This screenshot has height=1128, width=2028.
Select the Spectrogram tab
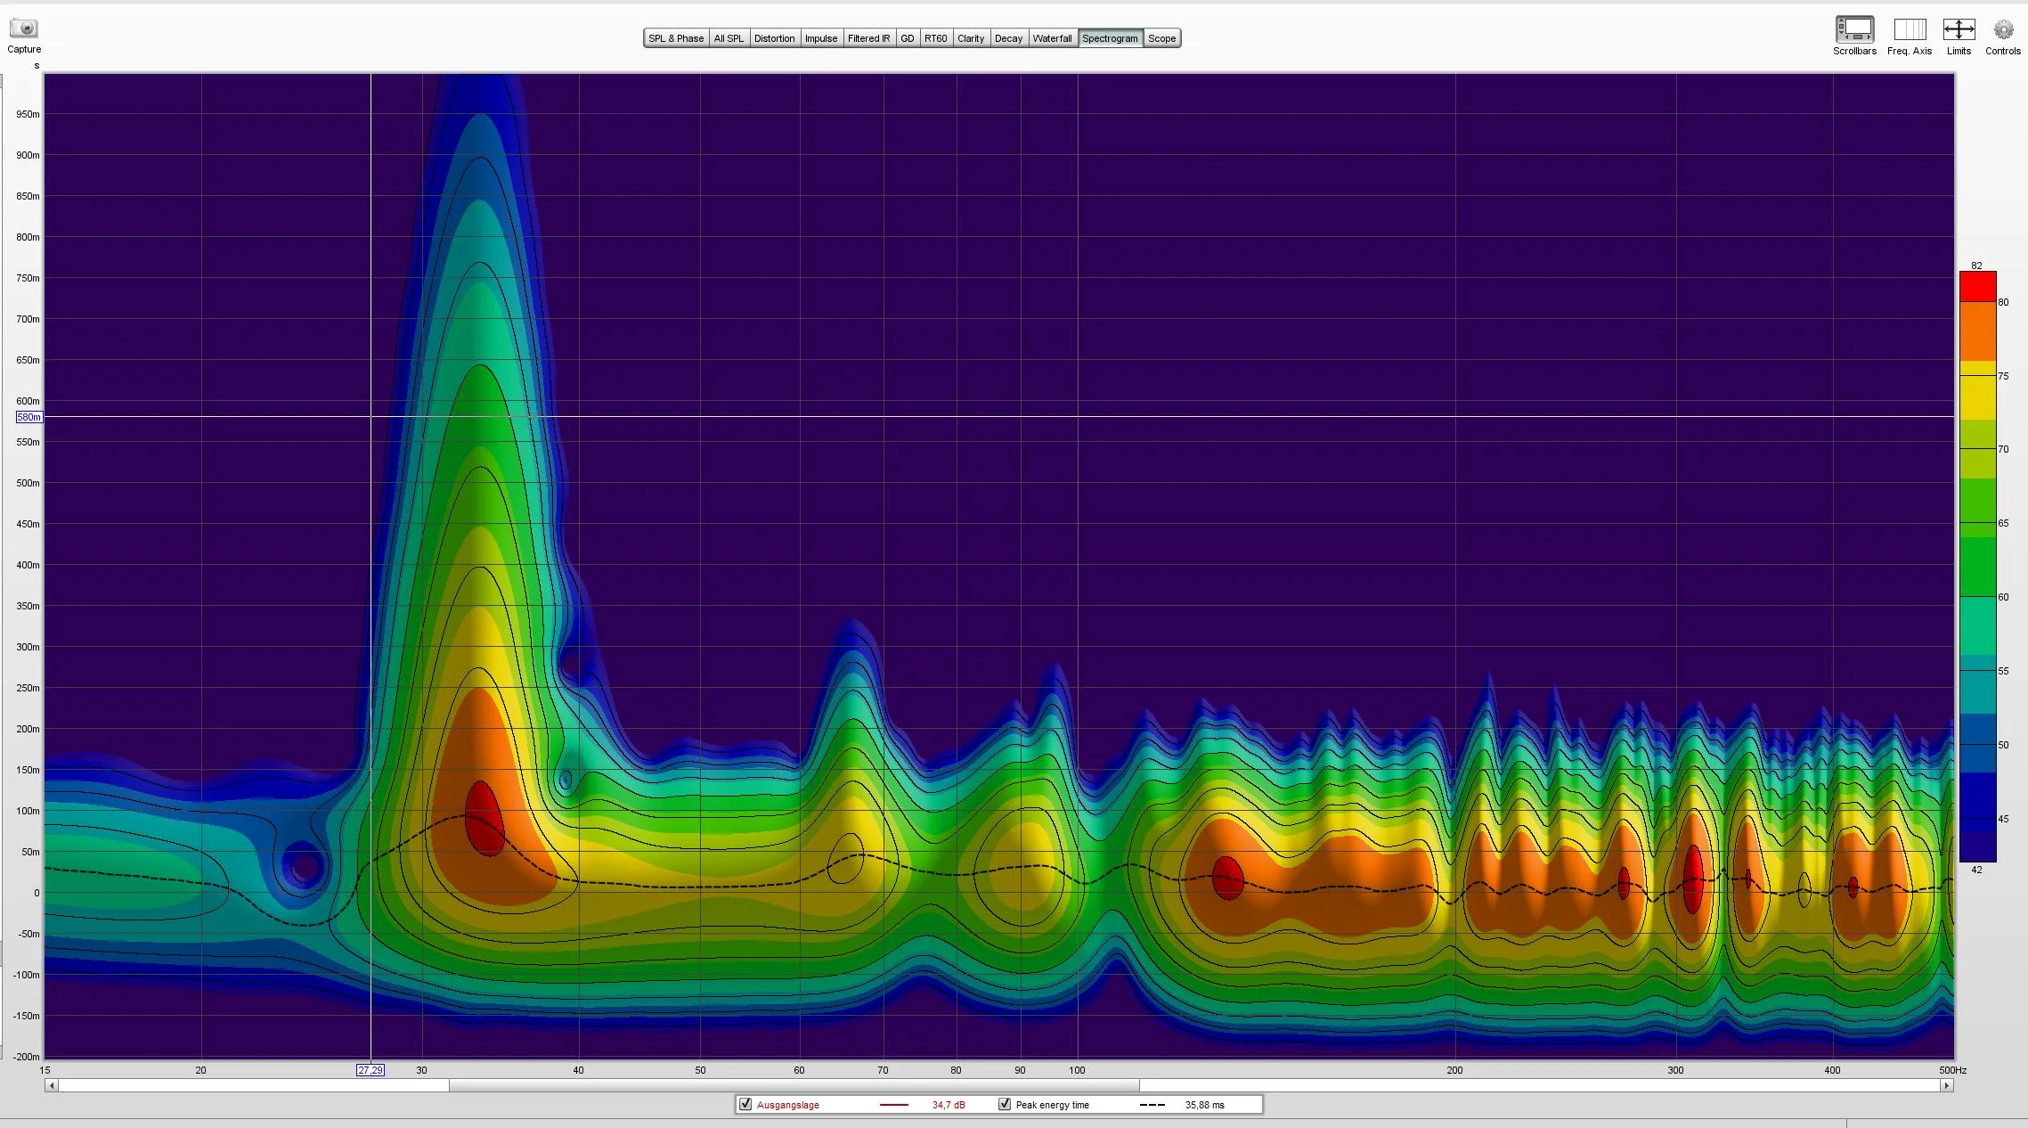tap(1110, 38)
